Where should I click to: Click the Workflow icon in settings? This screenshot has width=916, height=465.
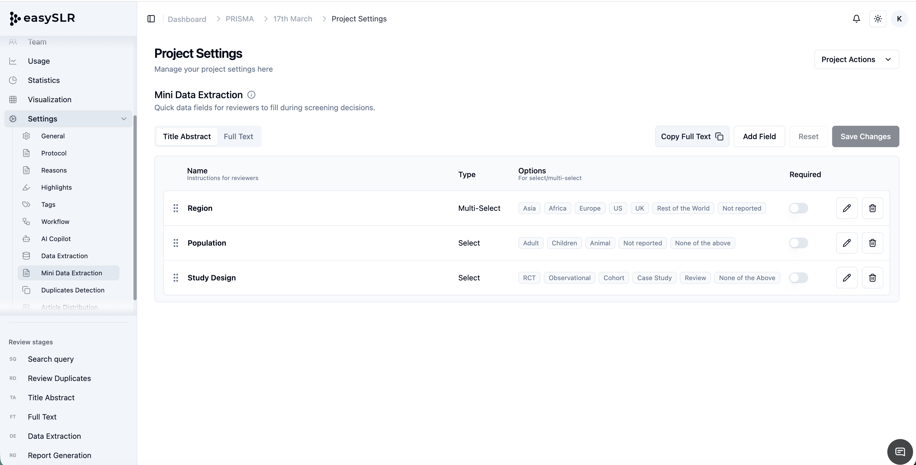26,222
